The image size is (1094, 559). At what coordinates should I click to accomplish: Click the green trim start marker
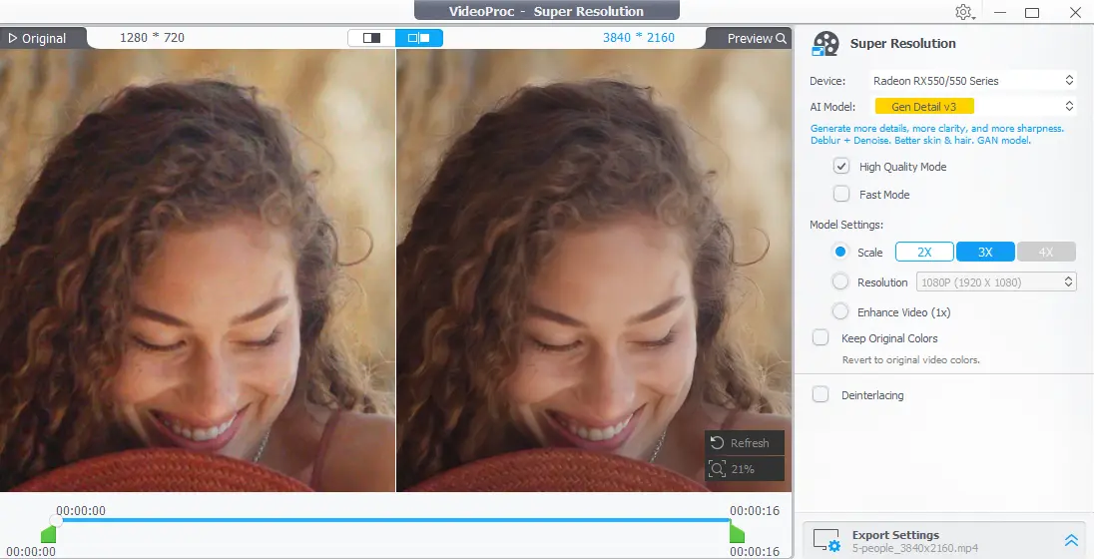(x=48, y=535)
